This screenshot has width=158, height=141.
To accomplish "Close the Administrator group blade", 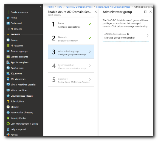I will 150,12.
